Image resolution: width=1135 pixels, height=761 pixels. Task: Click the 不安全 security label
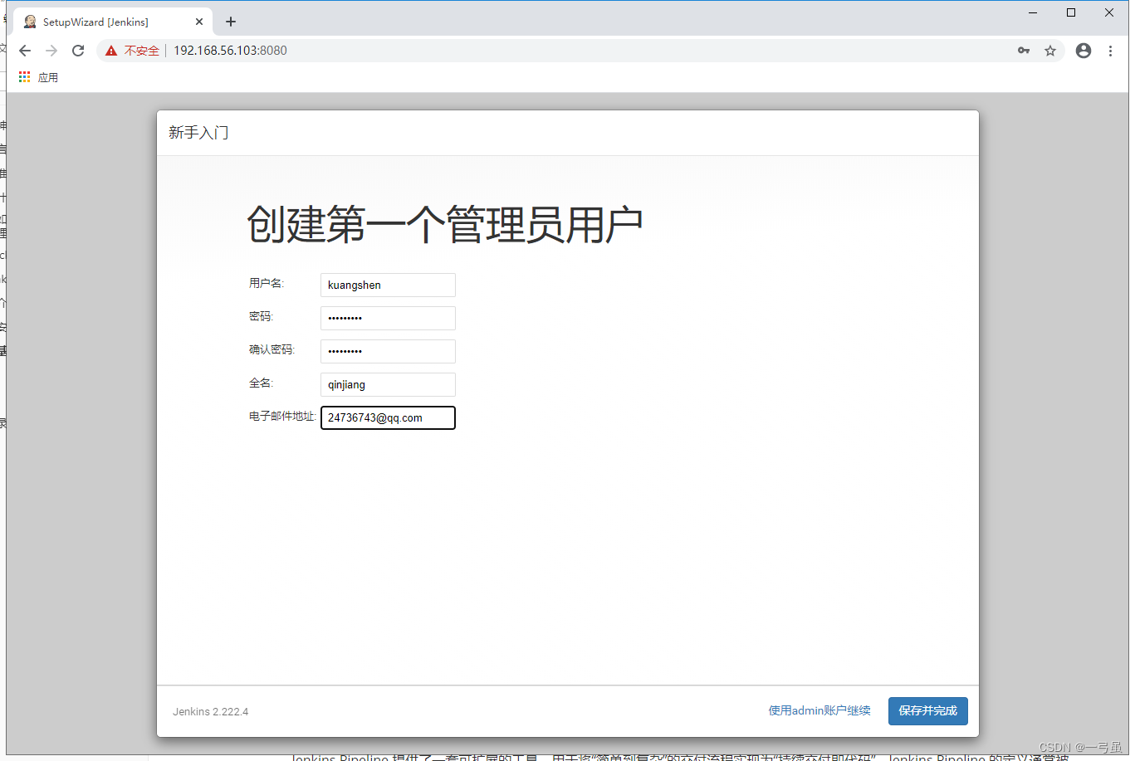coord(142,51)
